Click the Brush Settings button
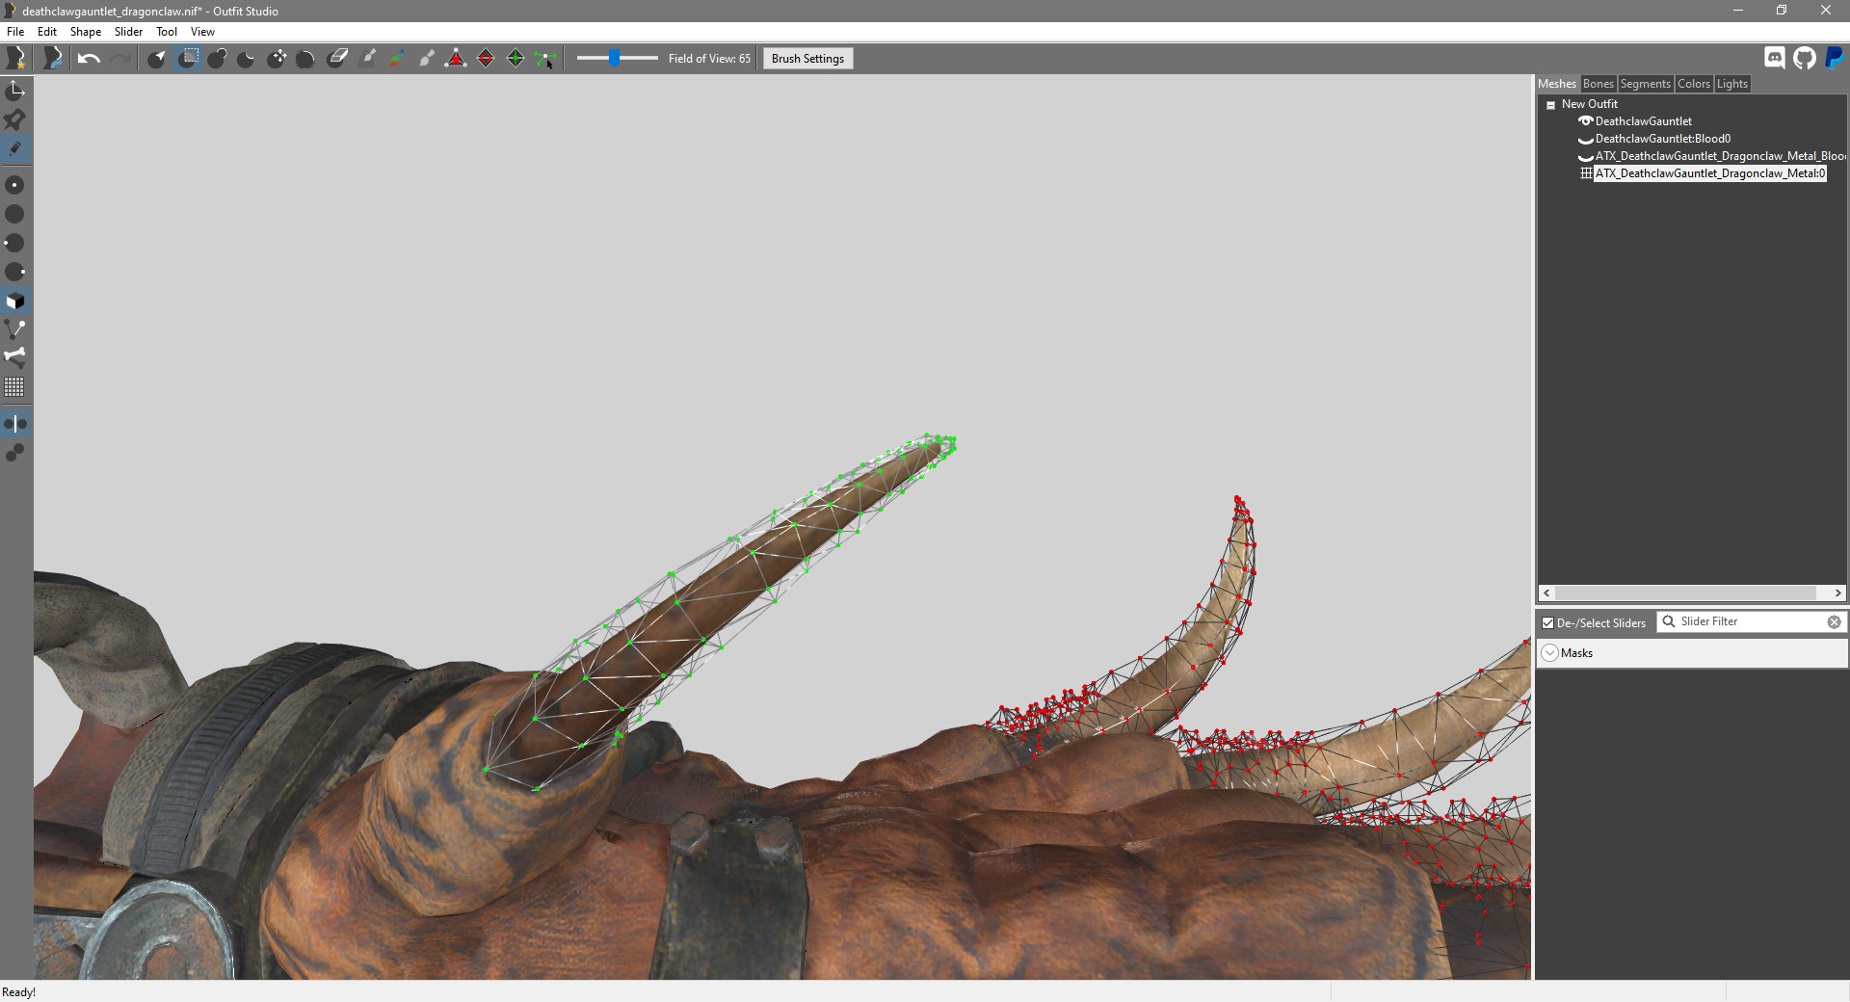 coord(807,59)
